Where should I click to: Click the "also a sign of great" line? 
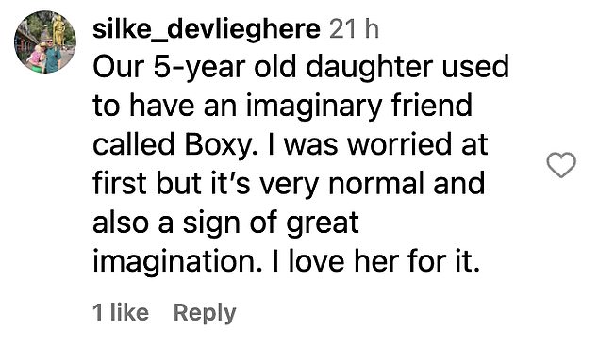[x=225, y=223]
